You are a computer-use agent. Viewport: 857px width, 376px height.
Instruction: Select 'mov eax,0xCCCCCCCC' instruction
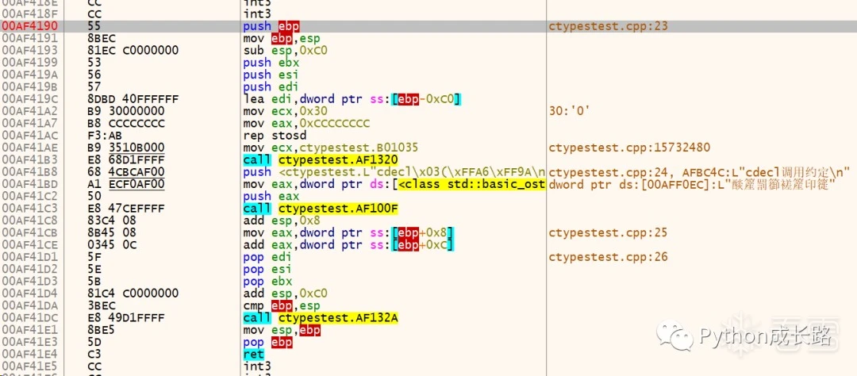point(306,122)
